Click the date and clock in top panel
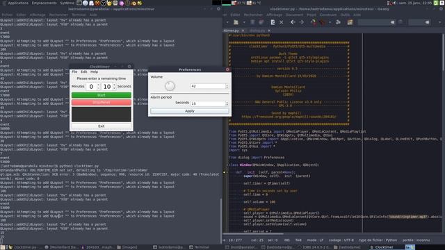Screen dimensions: 445x250 (415, 3)
